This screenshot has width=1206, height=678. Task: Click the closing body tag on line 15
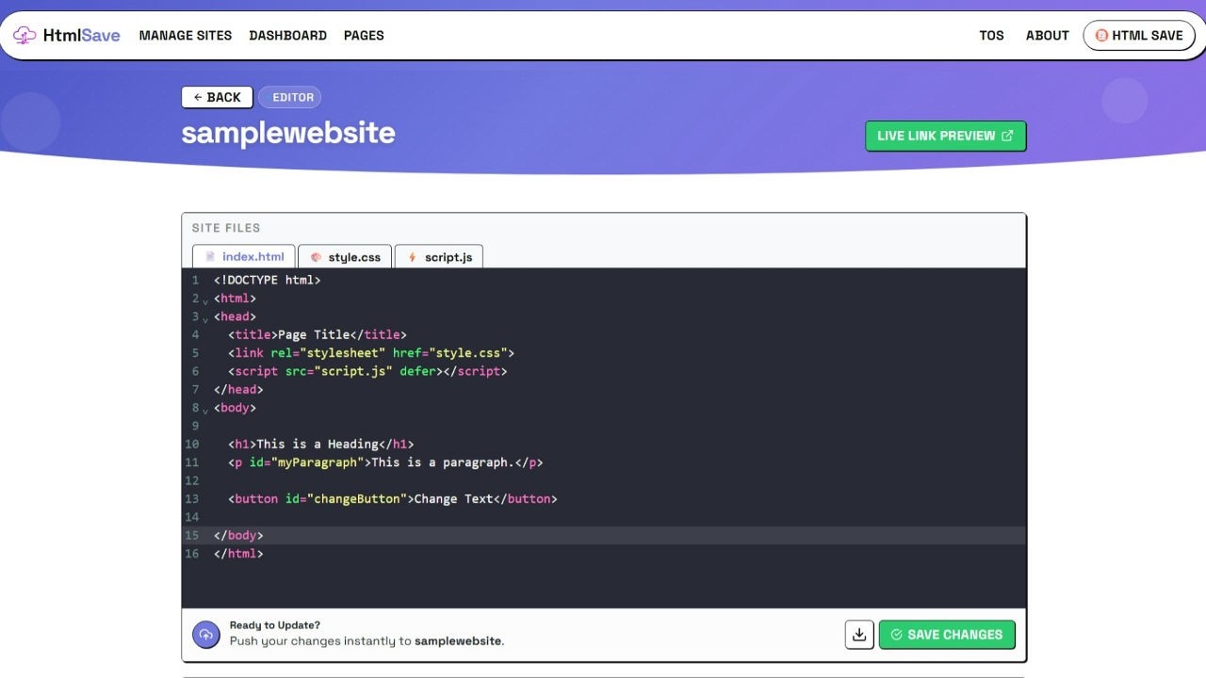[238, 536]
